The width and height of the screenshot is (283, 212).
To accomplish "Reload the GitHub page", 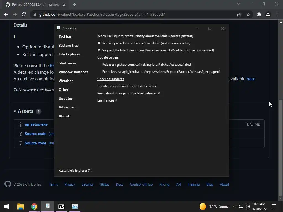I will pyautogui.click(x=24, y=14).
